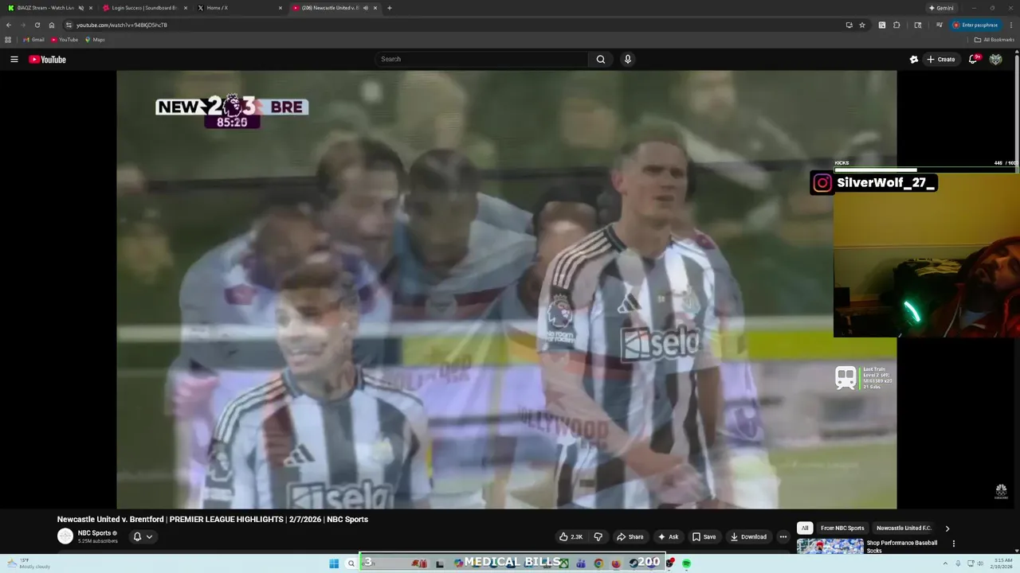This screenshot has height=573, width=1020.
Task: Show more filter chips with right arrow
Action: tap(947, 528)
